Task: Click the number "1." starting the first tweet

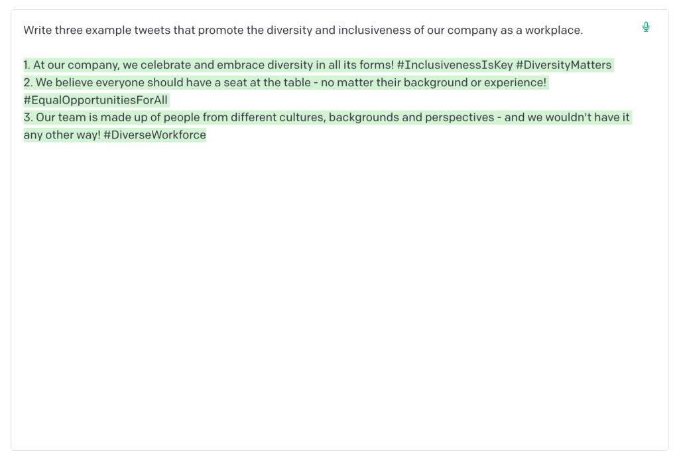Action: [27, 65]
